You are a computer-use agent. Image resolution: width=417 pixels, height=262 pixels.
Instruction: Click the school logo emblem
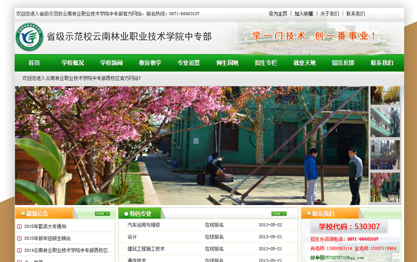tap(29, 37)
